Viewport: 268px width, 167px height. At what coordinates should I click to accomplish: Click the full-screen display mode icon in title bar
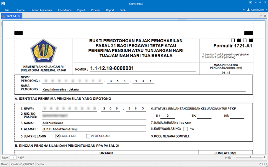pos(250,3)
